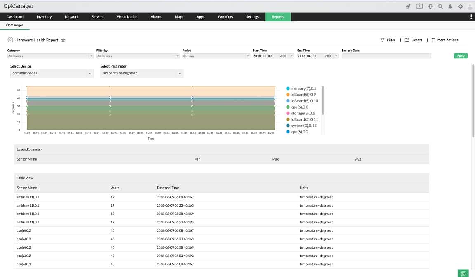This screenshot has width=475, height=277.
Task: Click the Export arrow icon
Action: click(407, 40)
